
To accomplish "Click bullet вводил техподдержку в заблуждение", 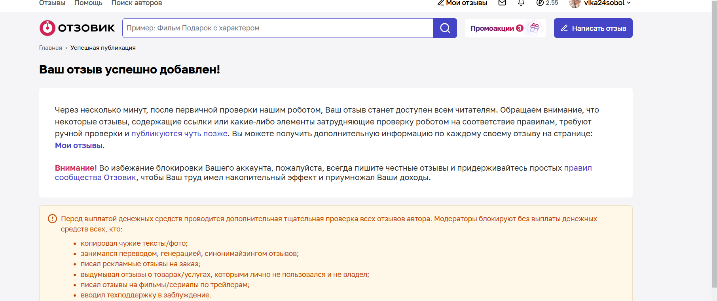I will (146, 295).
